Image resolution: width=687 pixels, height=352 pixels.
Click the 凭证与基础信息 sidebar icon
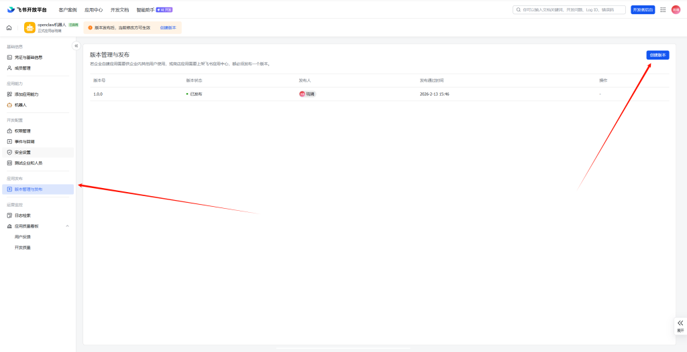tap(9, 58)
